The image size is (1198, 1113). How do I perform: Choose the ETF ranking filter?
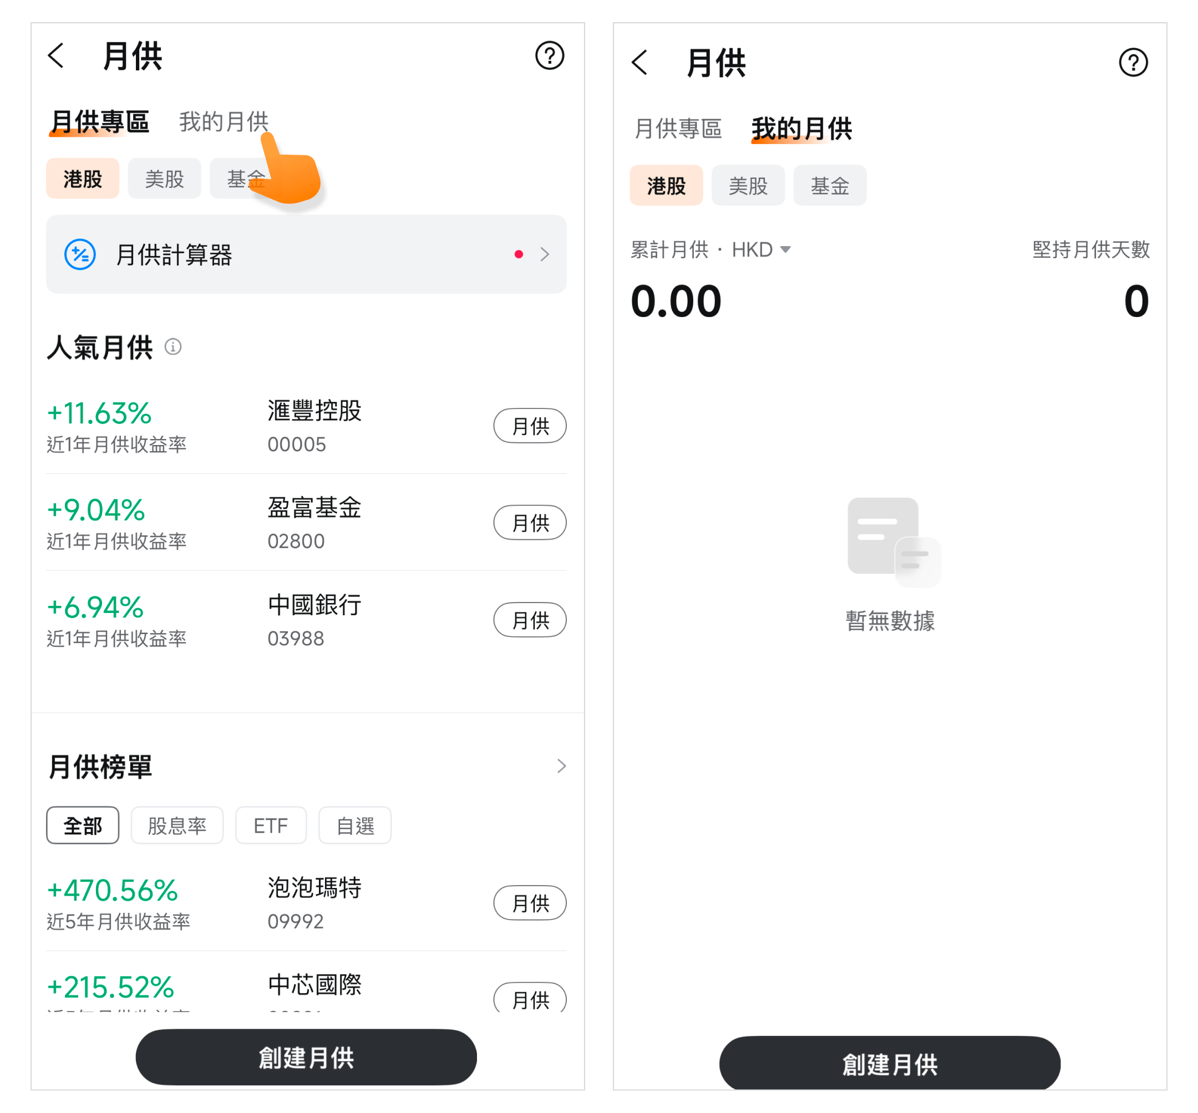pyautogui.click(x=271, y=825)
